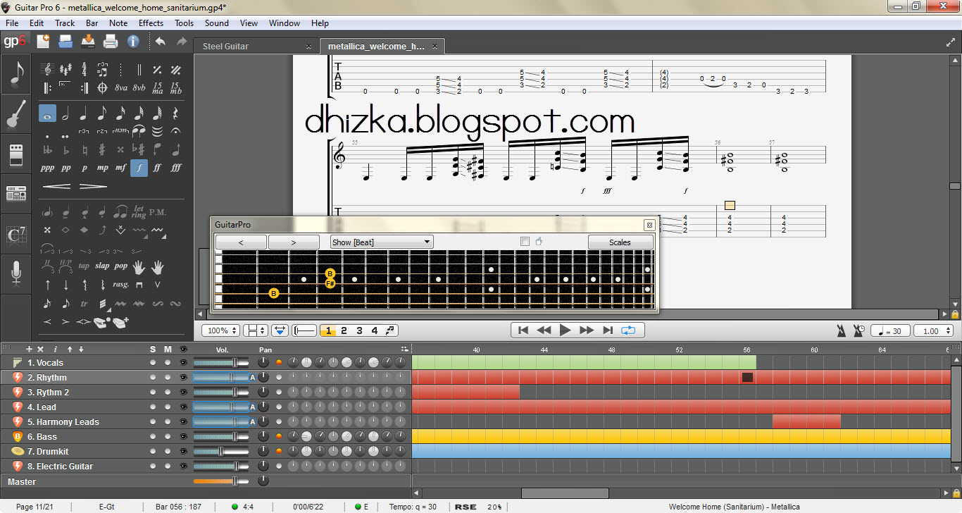Set the time signature 4/4 icon
This screenshot has width=962, height=513.
pyautogui.click(x=84, y=70)
